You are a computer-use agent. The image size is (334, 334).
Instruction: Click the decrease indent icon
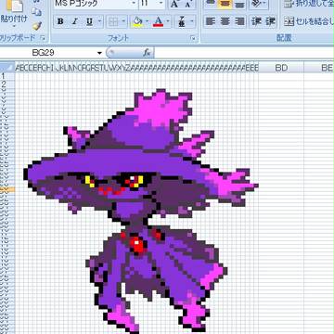tap(256, 21)
